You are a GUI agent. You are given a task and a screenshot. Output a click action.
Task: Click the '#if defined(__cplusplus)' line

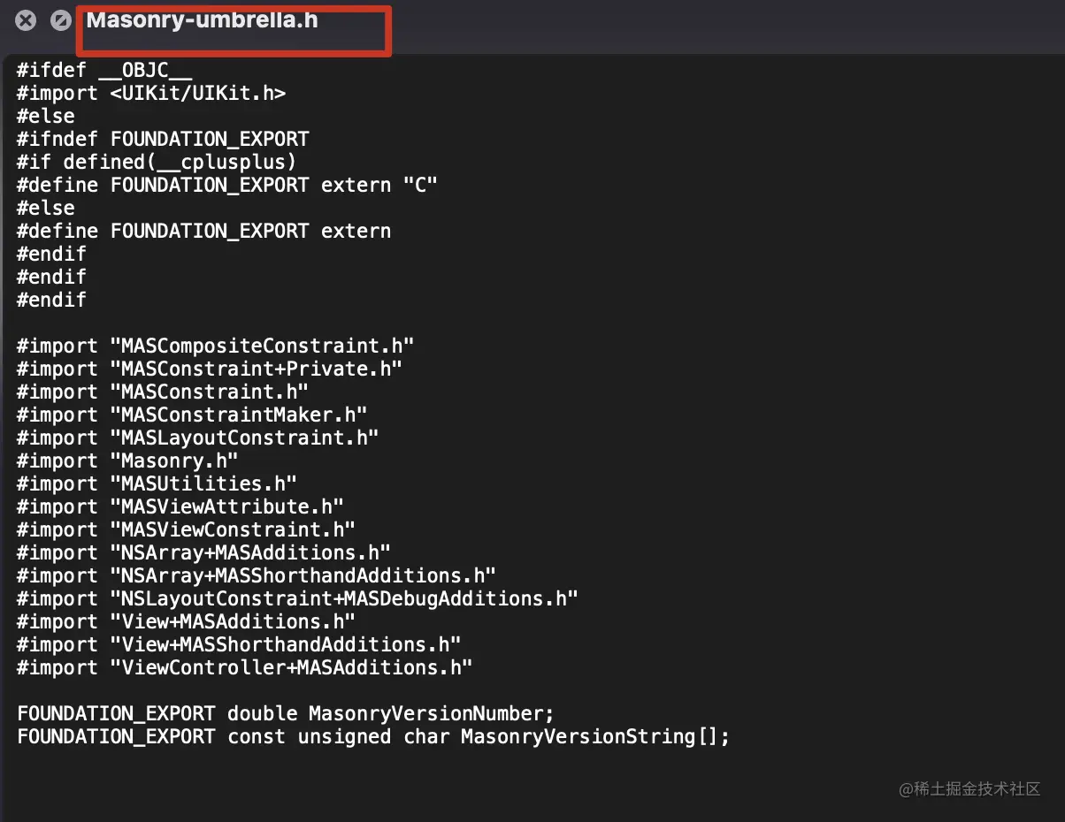pos(157,162)
